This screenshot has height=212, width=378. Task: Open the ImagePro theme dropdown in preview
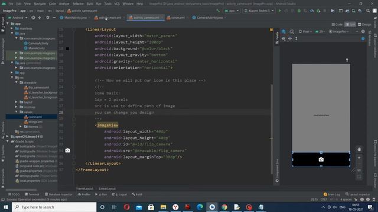coord(338,31)
